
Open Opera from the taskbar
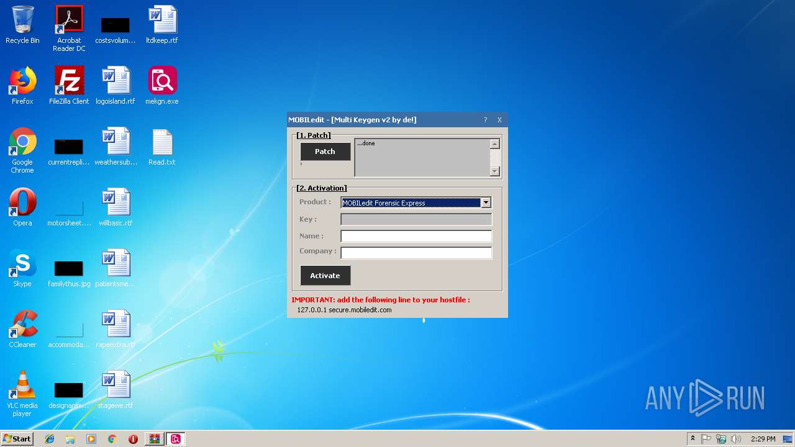(133, 439)
